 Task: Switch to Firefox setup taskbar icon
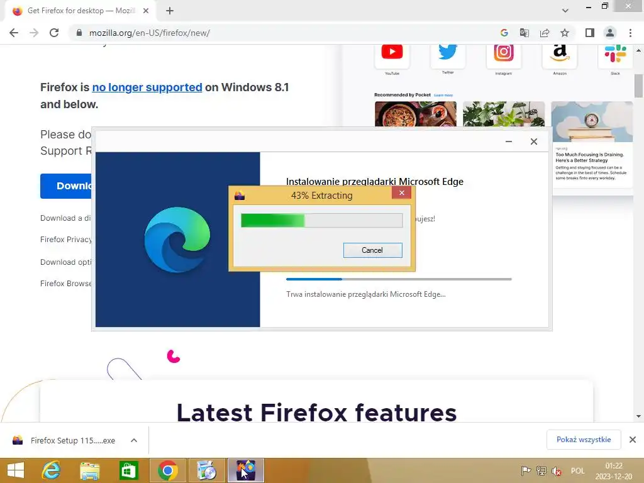246,470
